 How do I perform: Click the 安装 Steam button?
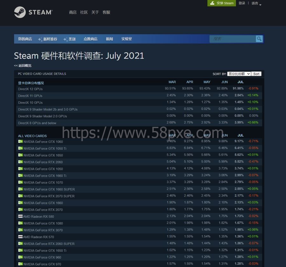[x=221, y=3]
